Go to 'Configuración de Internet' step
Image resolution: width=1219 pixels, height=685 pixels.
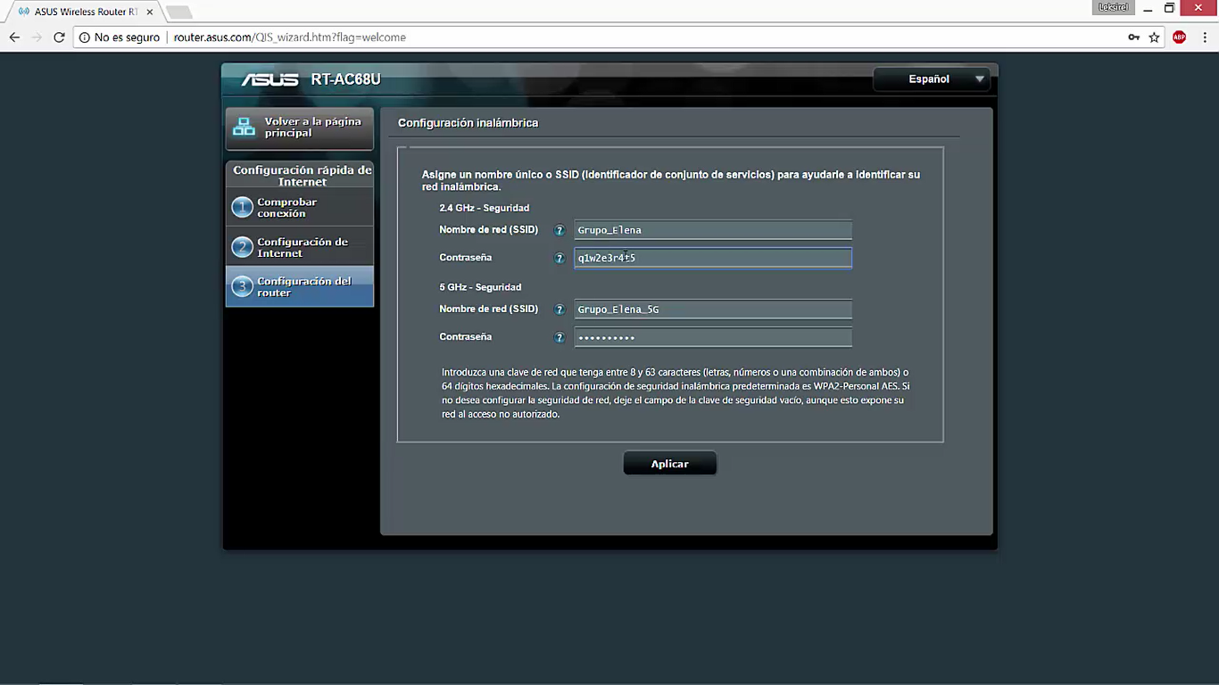click(x=300, y=247)
